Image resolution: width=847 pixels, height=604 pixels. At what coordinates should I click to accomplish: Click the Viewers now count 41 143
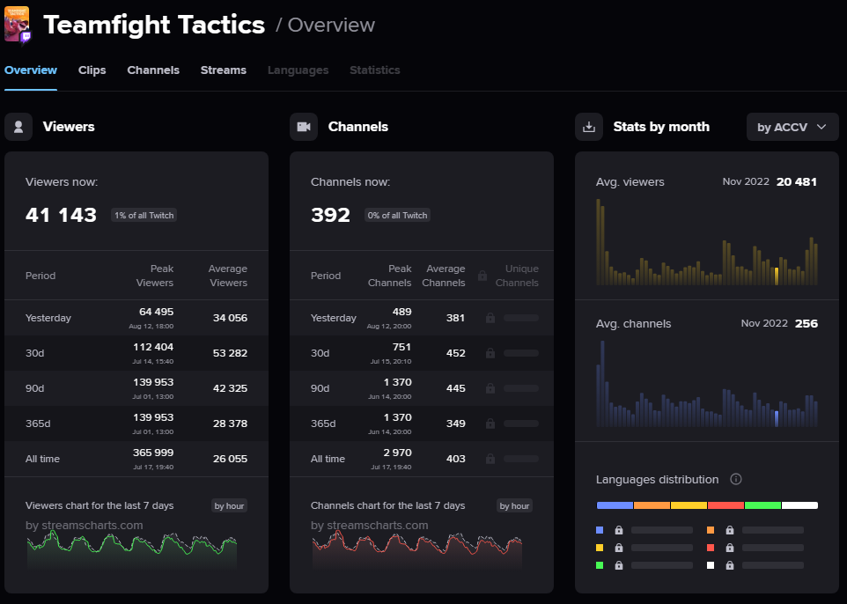pos(61,215)
